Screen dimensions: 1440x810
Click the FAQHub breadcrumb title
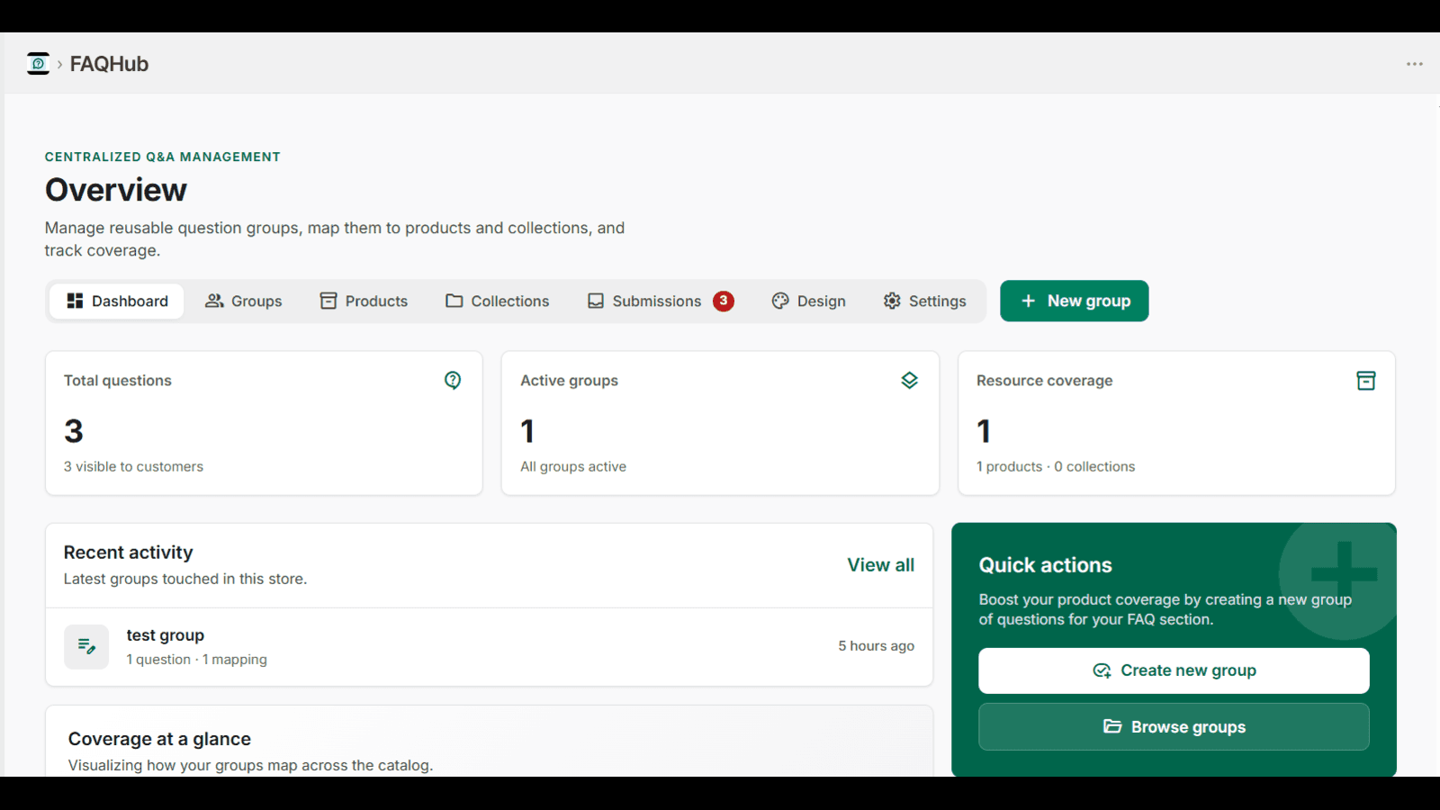109,64
